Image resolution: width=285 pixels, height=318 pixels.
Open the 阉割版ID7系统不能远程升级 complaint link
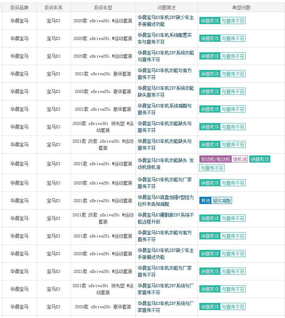click(166, 218)
